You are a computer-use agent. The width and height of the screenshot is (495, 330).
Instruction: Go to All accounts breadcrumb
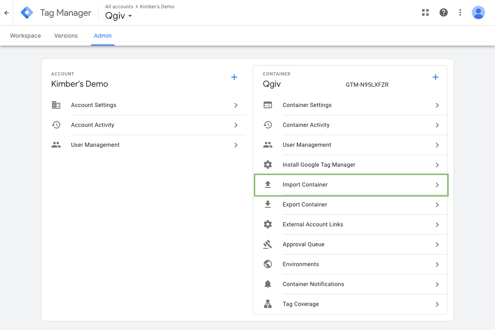119,7
